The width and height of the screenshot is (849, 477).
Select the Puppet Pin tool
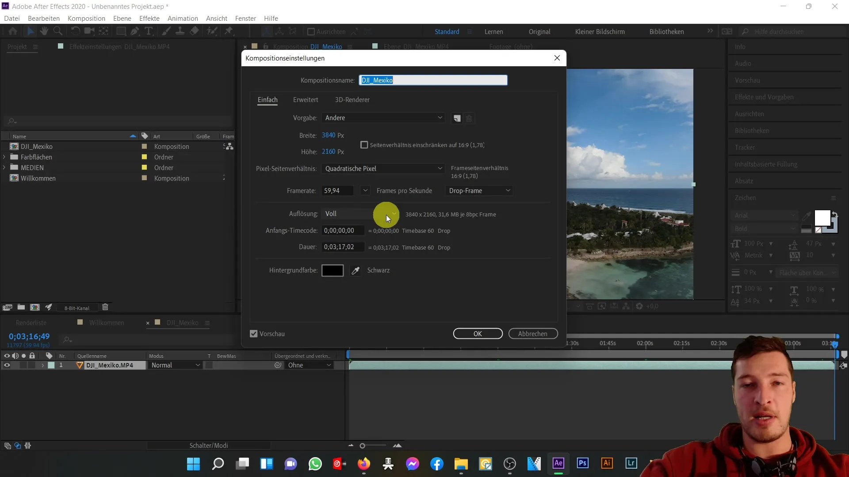[229, 31]
